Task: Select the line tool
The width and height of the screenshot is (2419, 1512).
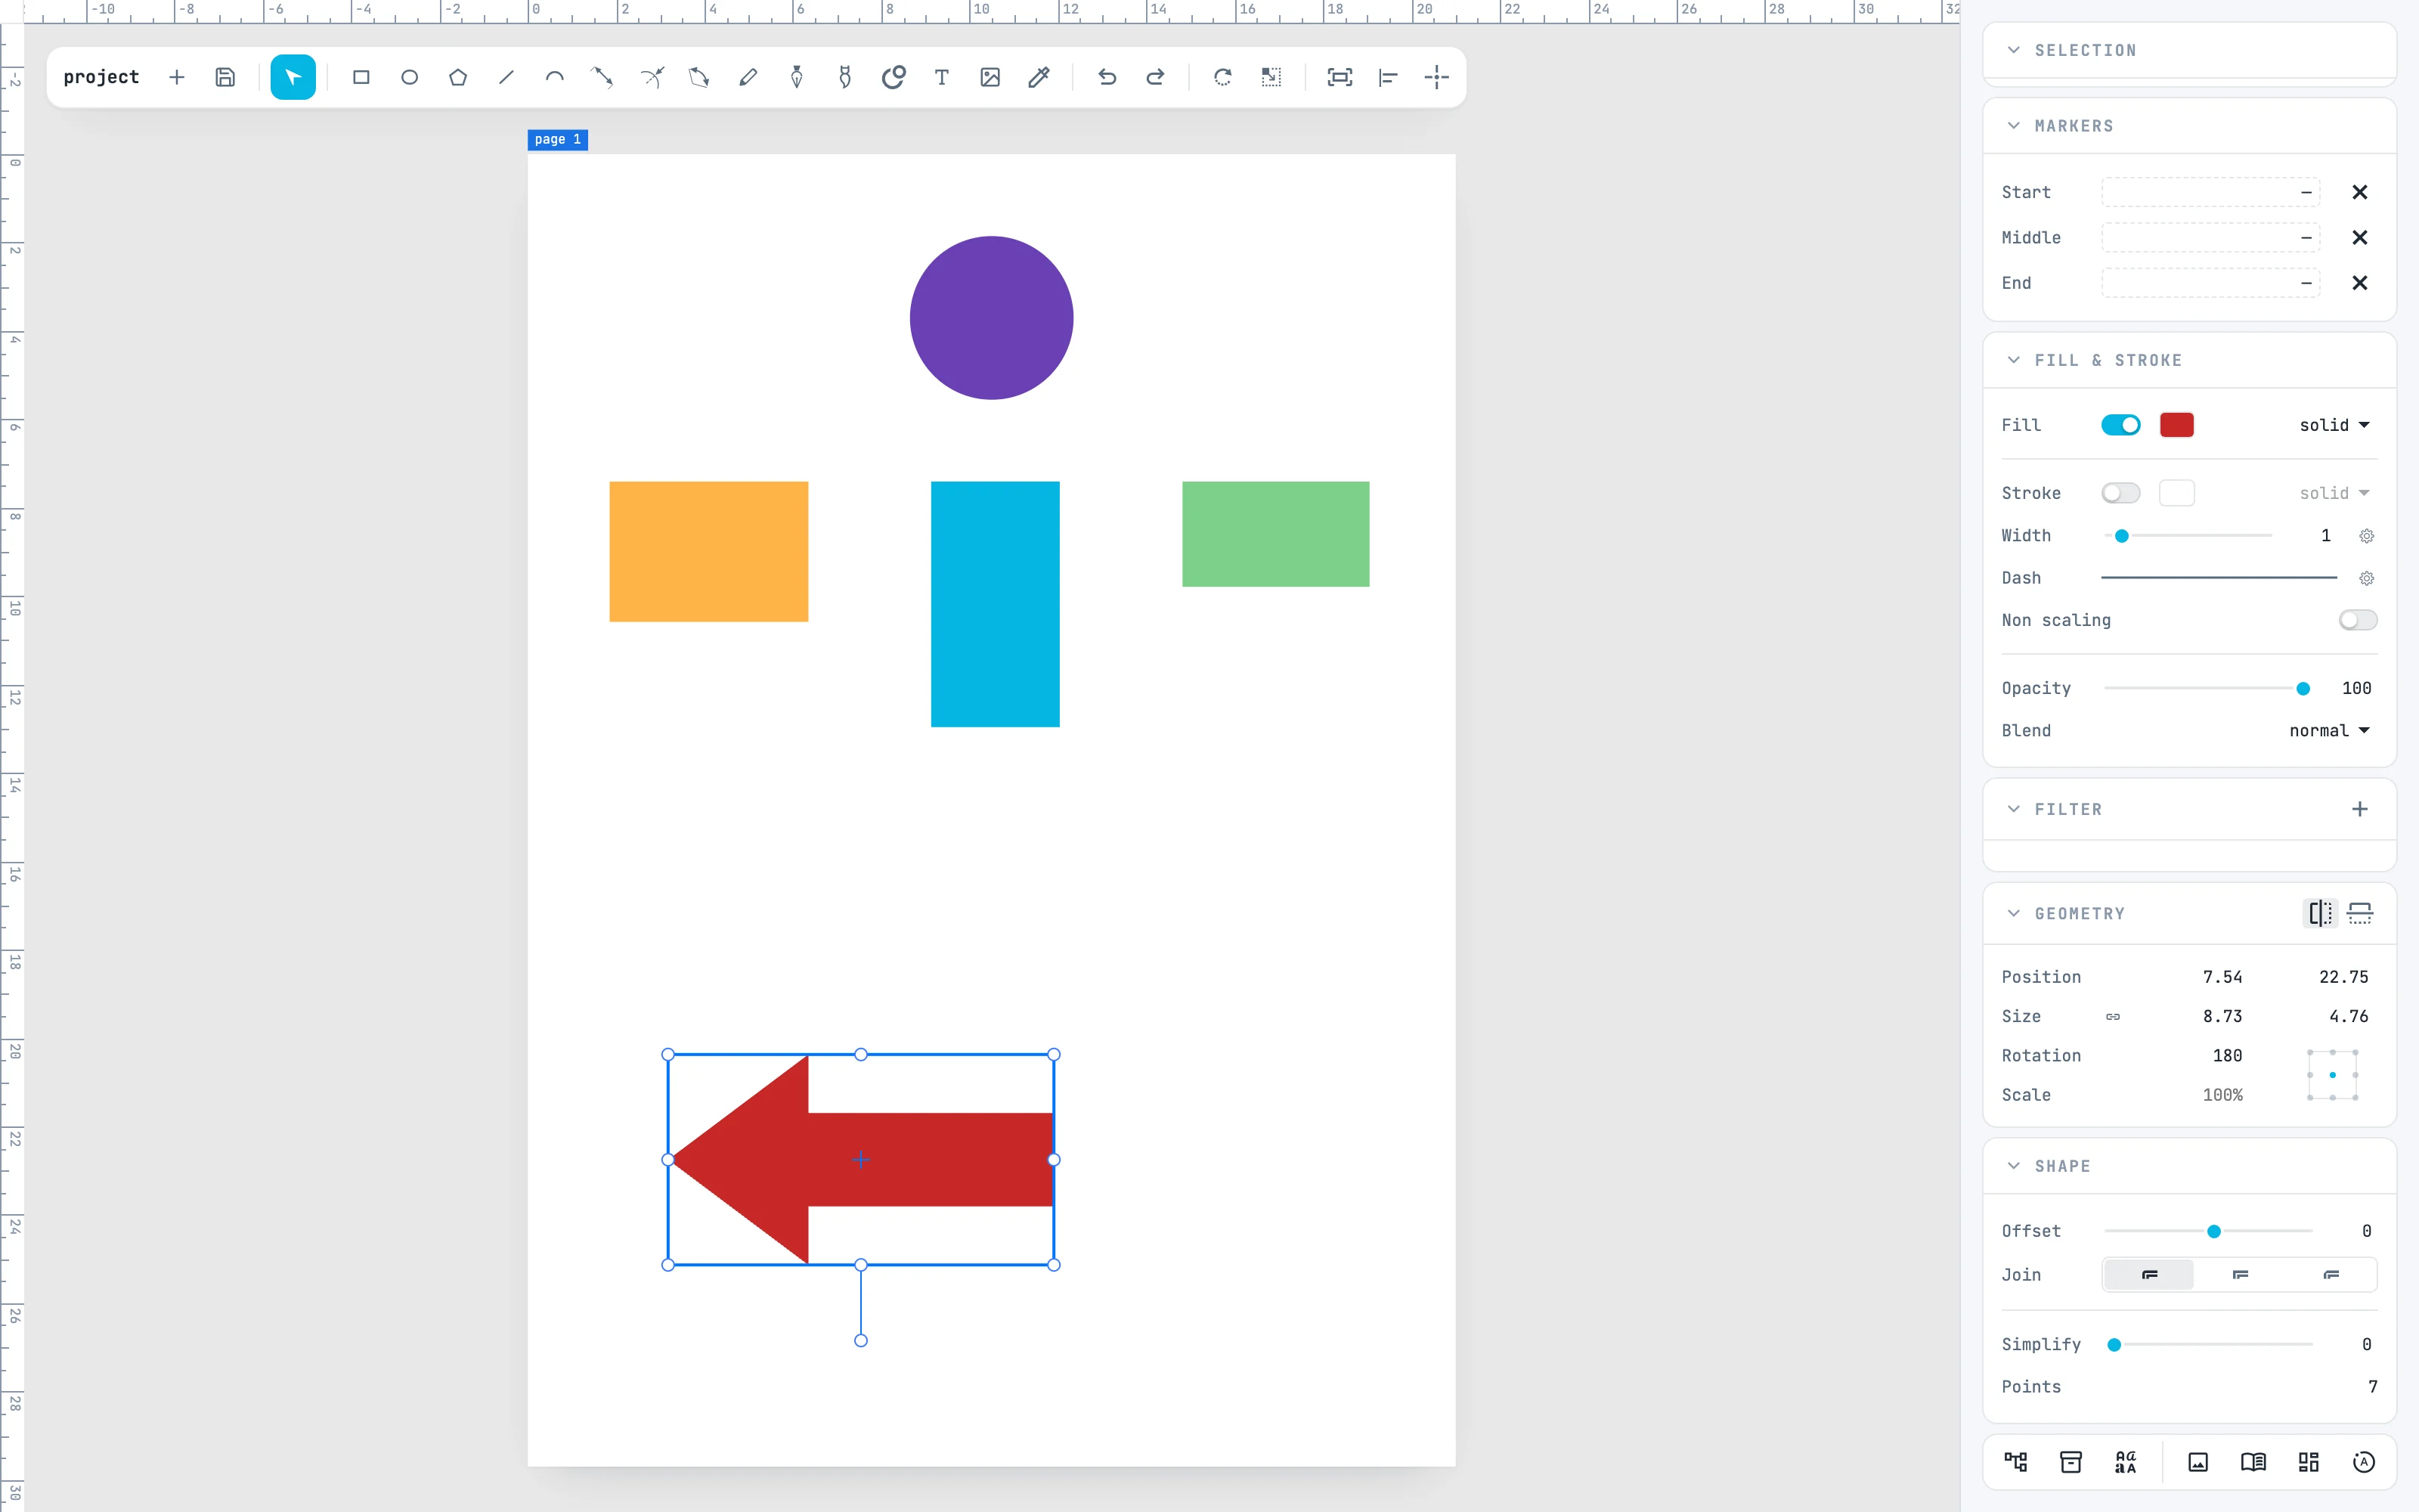Action: [x=506, y=77]
